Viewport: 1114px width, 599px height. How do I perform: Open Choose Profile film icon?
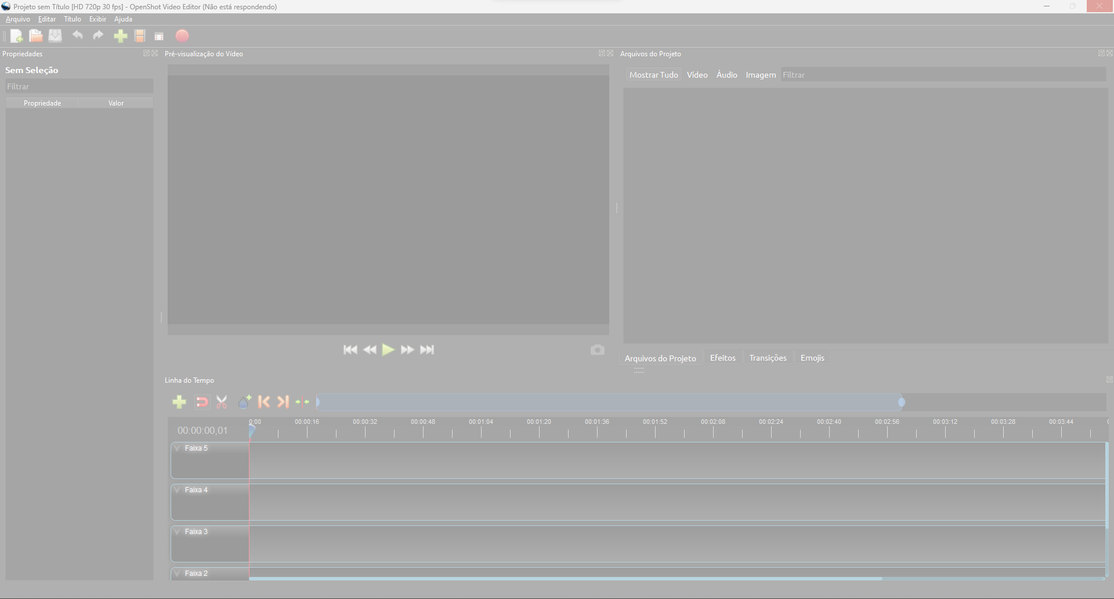[x=140, y=36]
